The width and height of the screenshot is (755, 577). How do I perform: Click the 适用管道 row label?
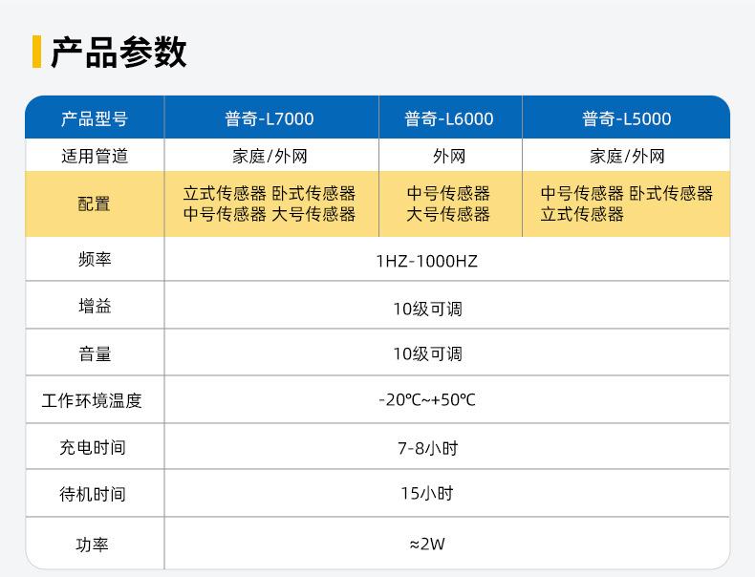pos(94,156)
